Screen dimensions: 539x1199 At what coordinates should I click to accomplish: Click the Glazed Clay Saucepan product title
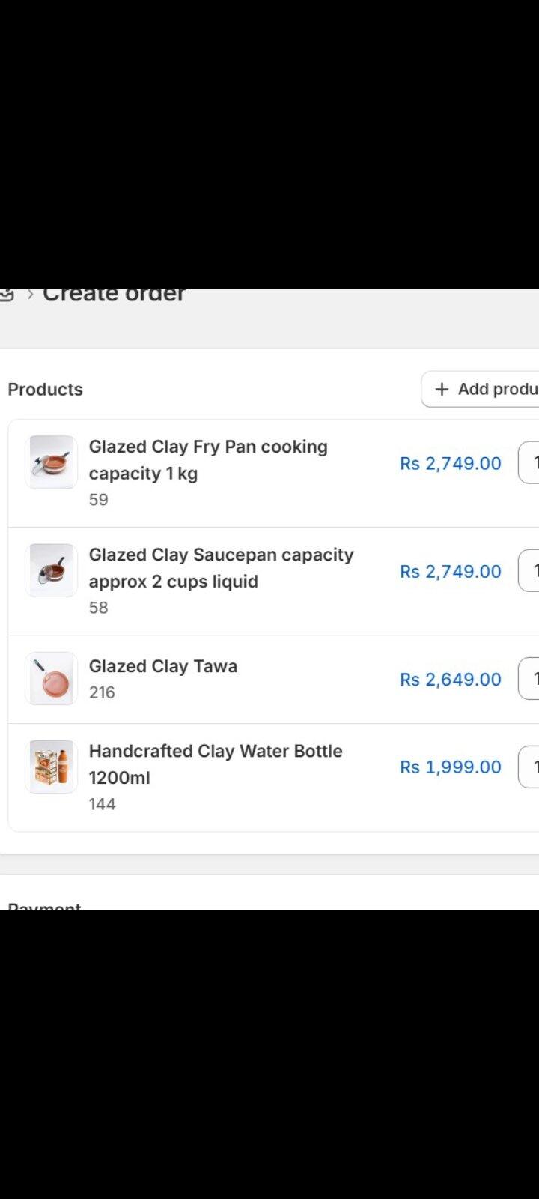(x=221, y=568)
